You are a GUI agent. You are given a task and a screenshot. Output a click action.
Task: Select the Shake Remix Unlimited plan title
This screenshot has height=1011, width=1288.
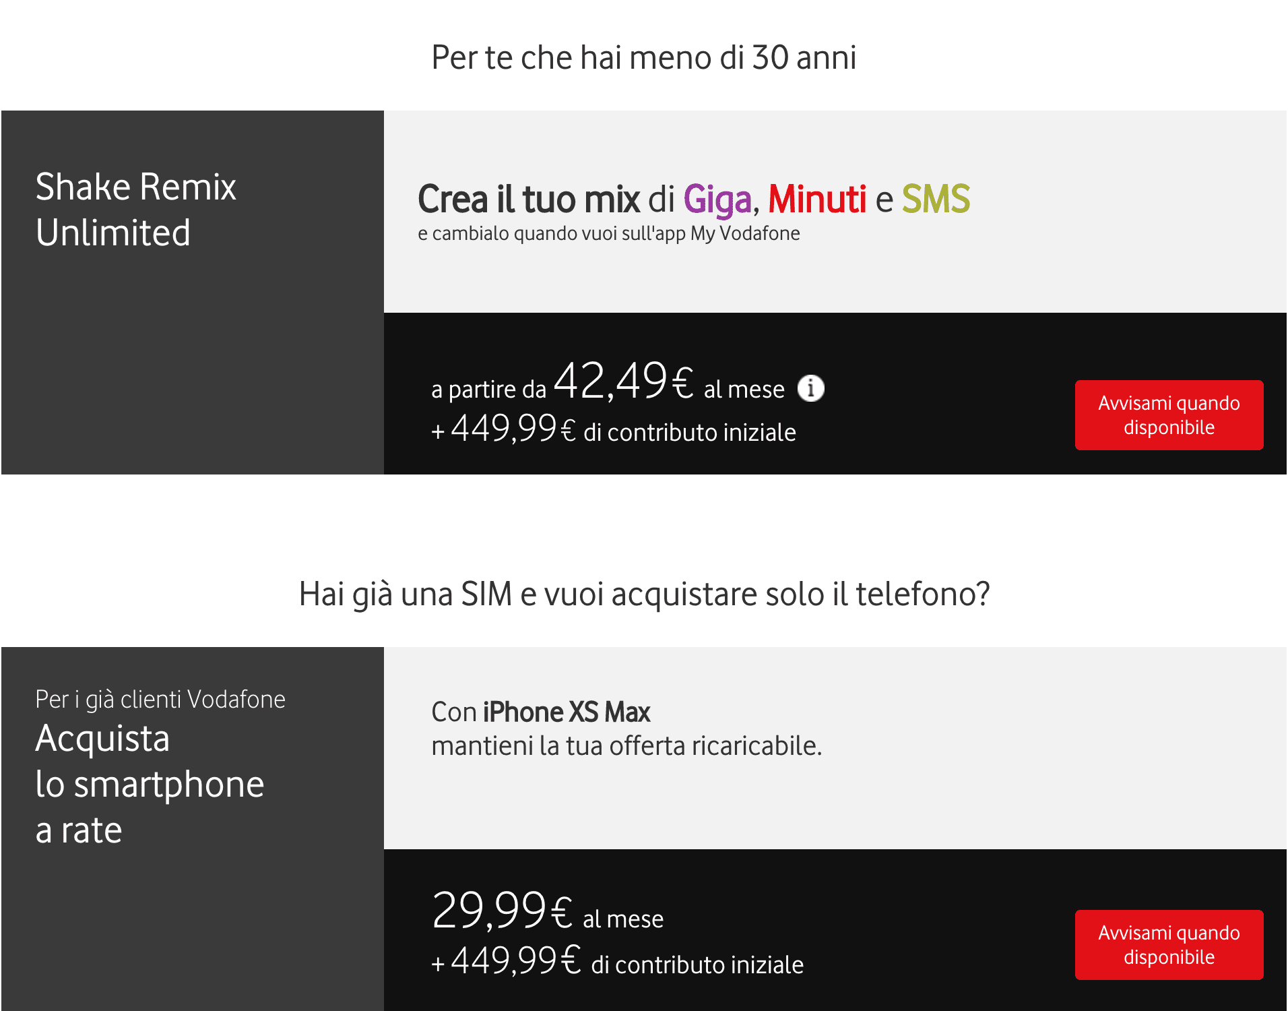[x=136, y=209]
